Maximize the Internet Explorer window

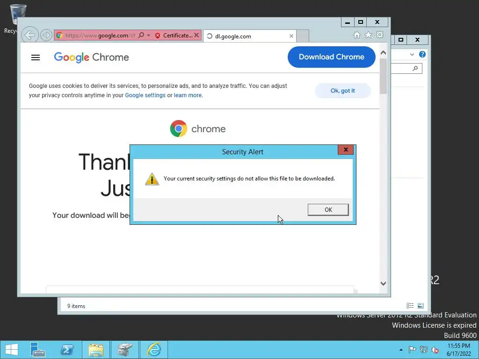(361, 22)
